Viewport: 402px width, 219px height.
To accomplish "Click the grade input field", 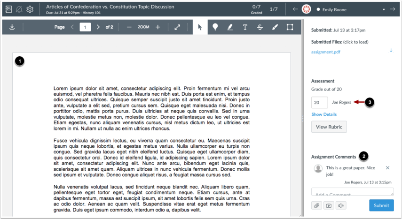I will (x=319, y=102).
